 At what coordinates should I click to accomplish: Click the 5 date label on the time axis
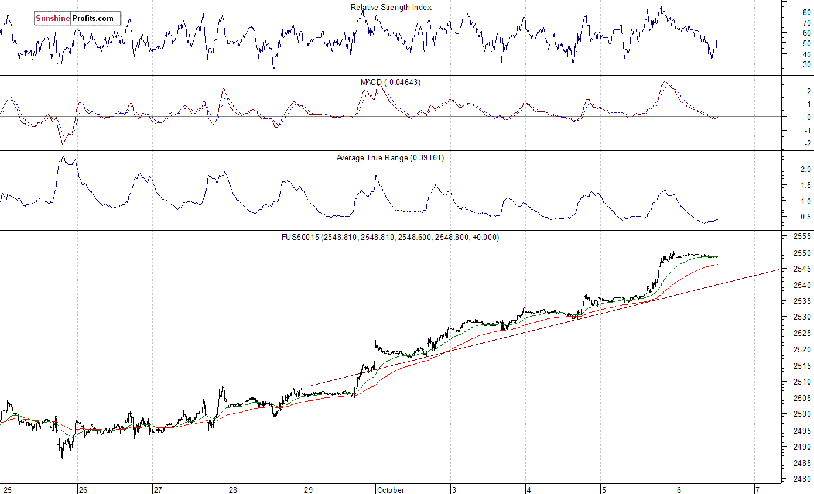click(603, 490)
